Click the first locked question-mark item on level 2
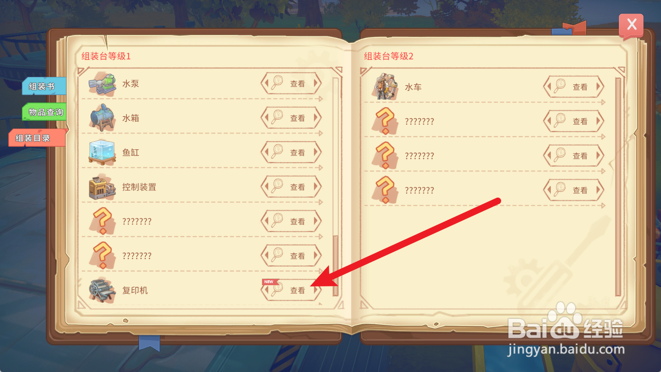 point(385,121)
